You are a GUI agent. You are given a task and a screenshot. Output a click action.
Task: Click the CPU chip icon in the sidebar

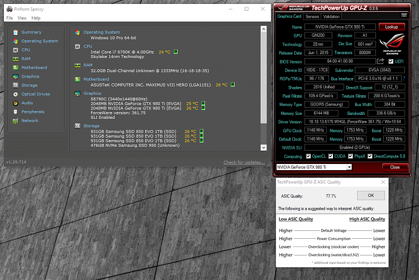coord(16,50)
